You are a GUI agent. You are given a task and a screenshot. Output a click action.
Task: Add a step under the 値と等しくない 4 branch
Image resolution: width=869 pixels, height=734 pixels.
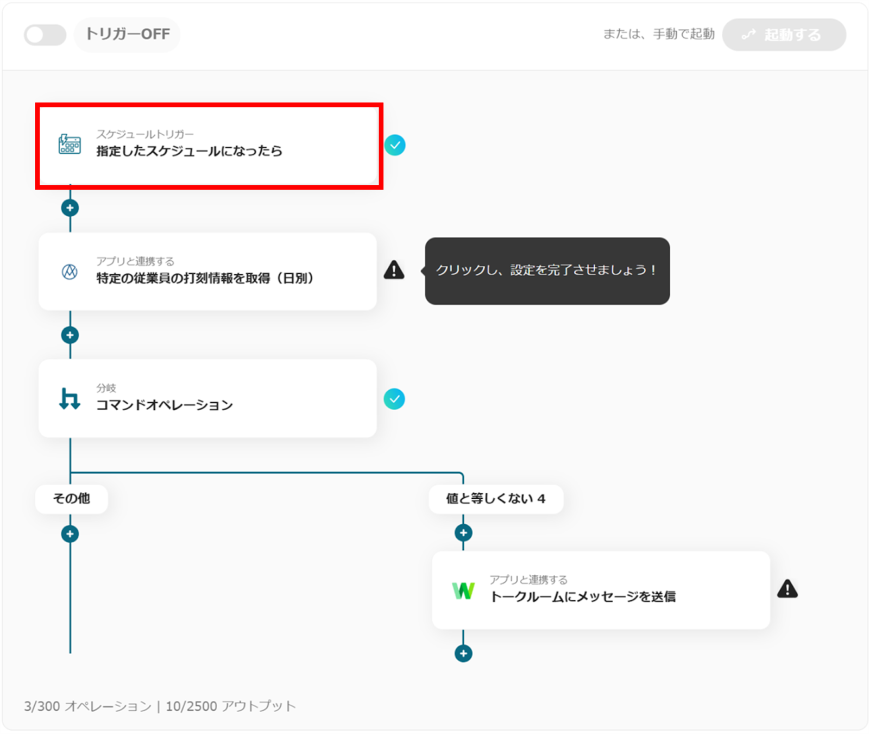coord(463,533)
